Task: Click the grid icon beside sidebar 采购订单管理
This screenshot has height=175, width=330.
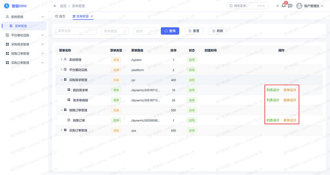Action: coord(7,63)
